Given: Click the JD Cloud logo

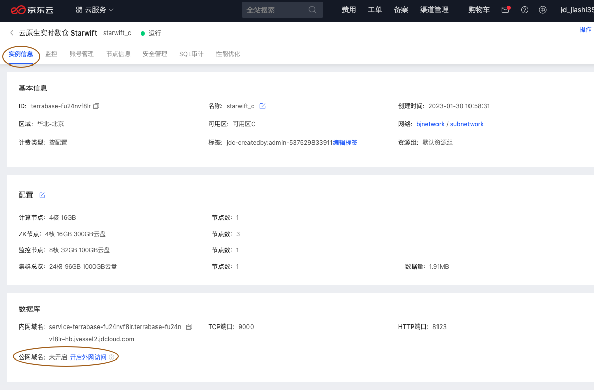Looking at the screenshot, I should pos(32,10).
